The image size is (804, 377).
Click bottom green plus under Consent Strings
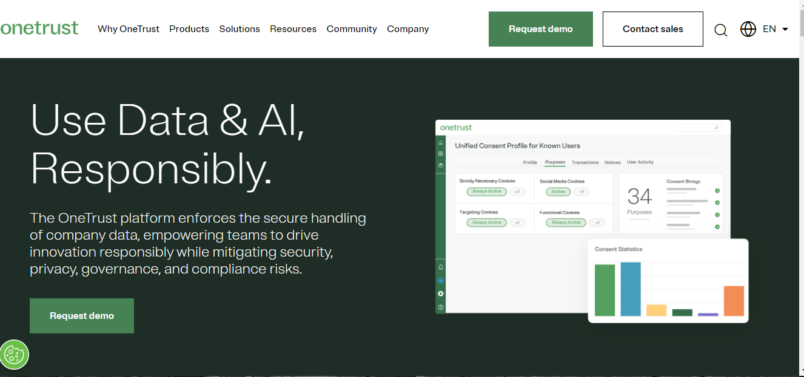[717, 227]
